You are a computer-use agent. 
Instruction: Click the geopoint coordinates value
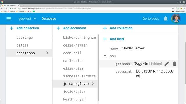[155, 74]
